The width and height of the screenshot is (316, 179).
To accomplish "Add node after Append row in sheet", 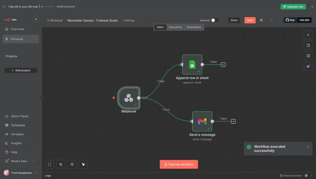I will pos(223,64).
